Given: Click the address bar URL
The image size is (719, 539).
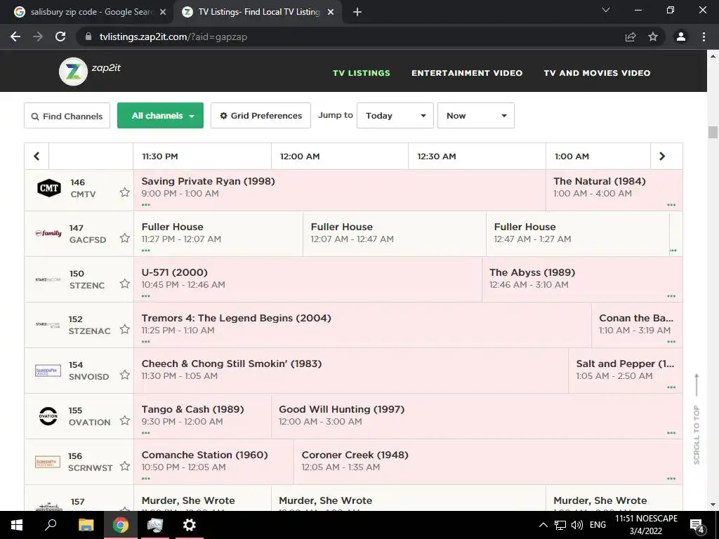Looking at the screenshot, I should click(173, 36).
